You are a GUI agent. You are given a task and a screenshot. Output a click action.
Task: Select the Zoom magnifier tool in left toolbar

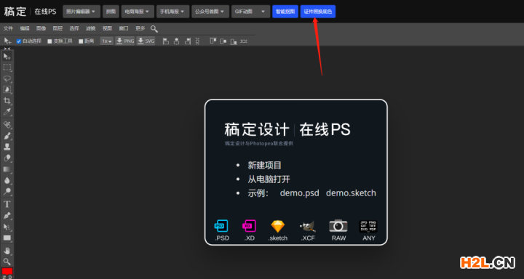7,262
